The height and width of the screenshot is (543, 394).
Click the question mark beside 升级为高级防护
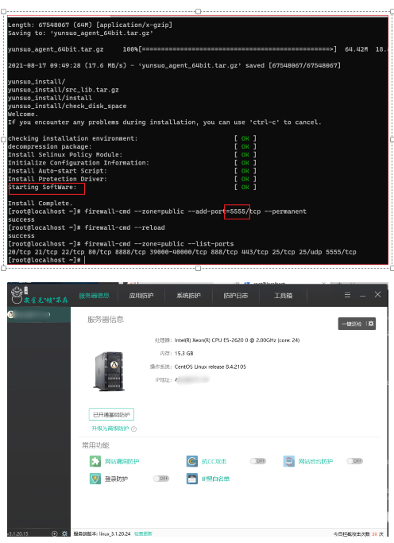click(x=134, y=429)
